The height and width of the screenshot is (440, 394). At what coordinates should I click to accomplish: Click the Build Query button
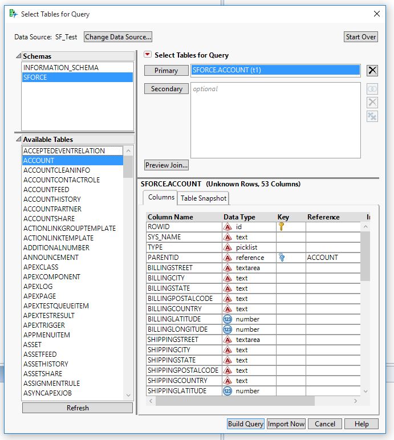point(245,423)
